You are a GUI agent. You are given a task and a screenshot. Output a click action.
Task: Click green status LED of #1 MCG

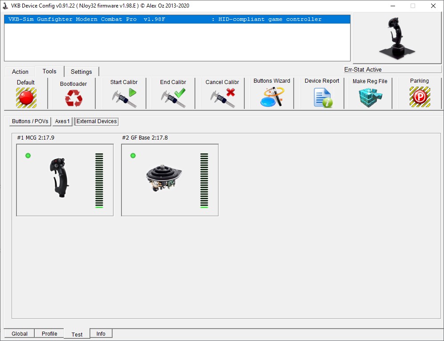pos(28,156)
